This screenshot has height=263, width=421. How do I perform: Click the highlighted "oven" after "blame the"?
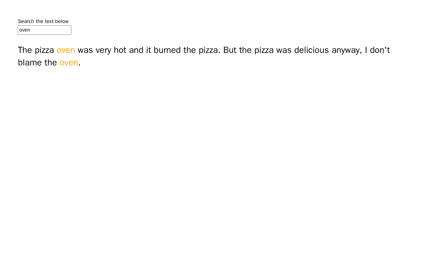pos(69,62)
